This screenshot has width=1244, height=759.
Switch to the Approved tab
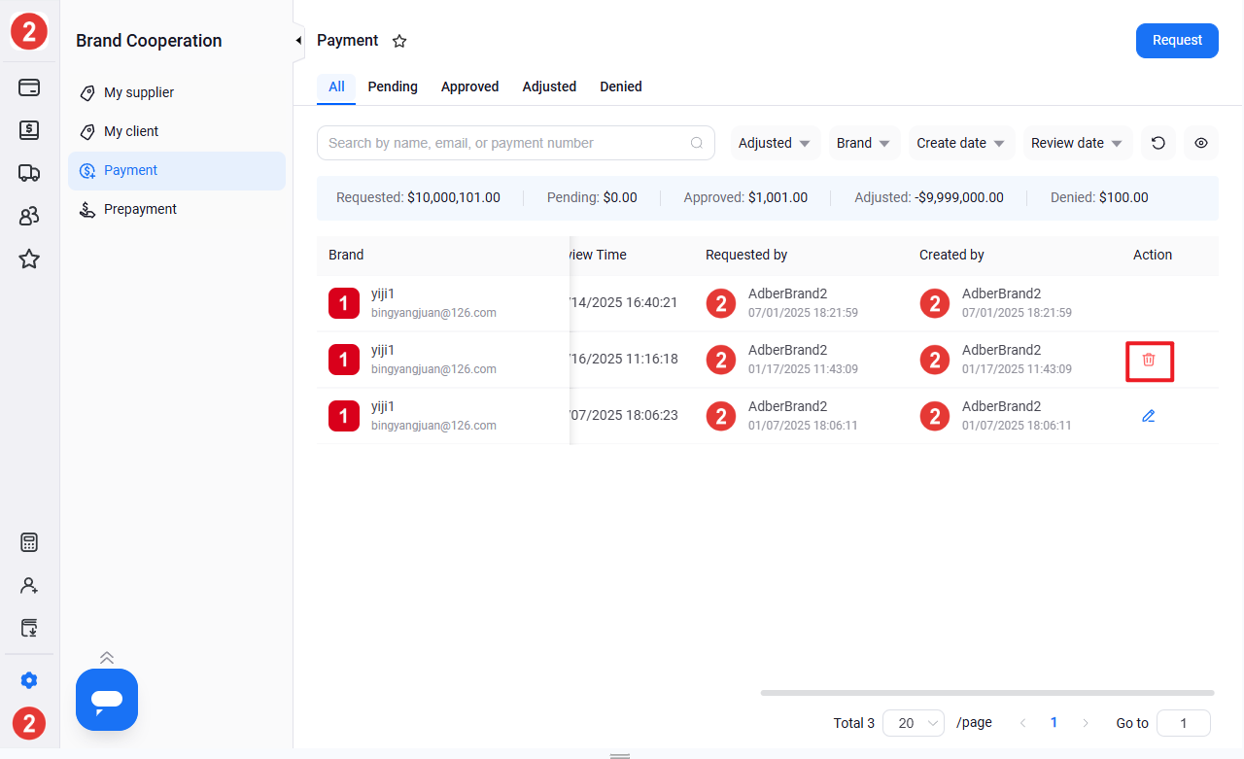tap(469, 86)
